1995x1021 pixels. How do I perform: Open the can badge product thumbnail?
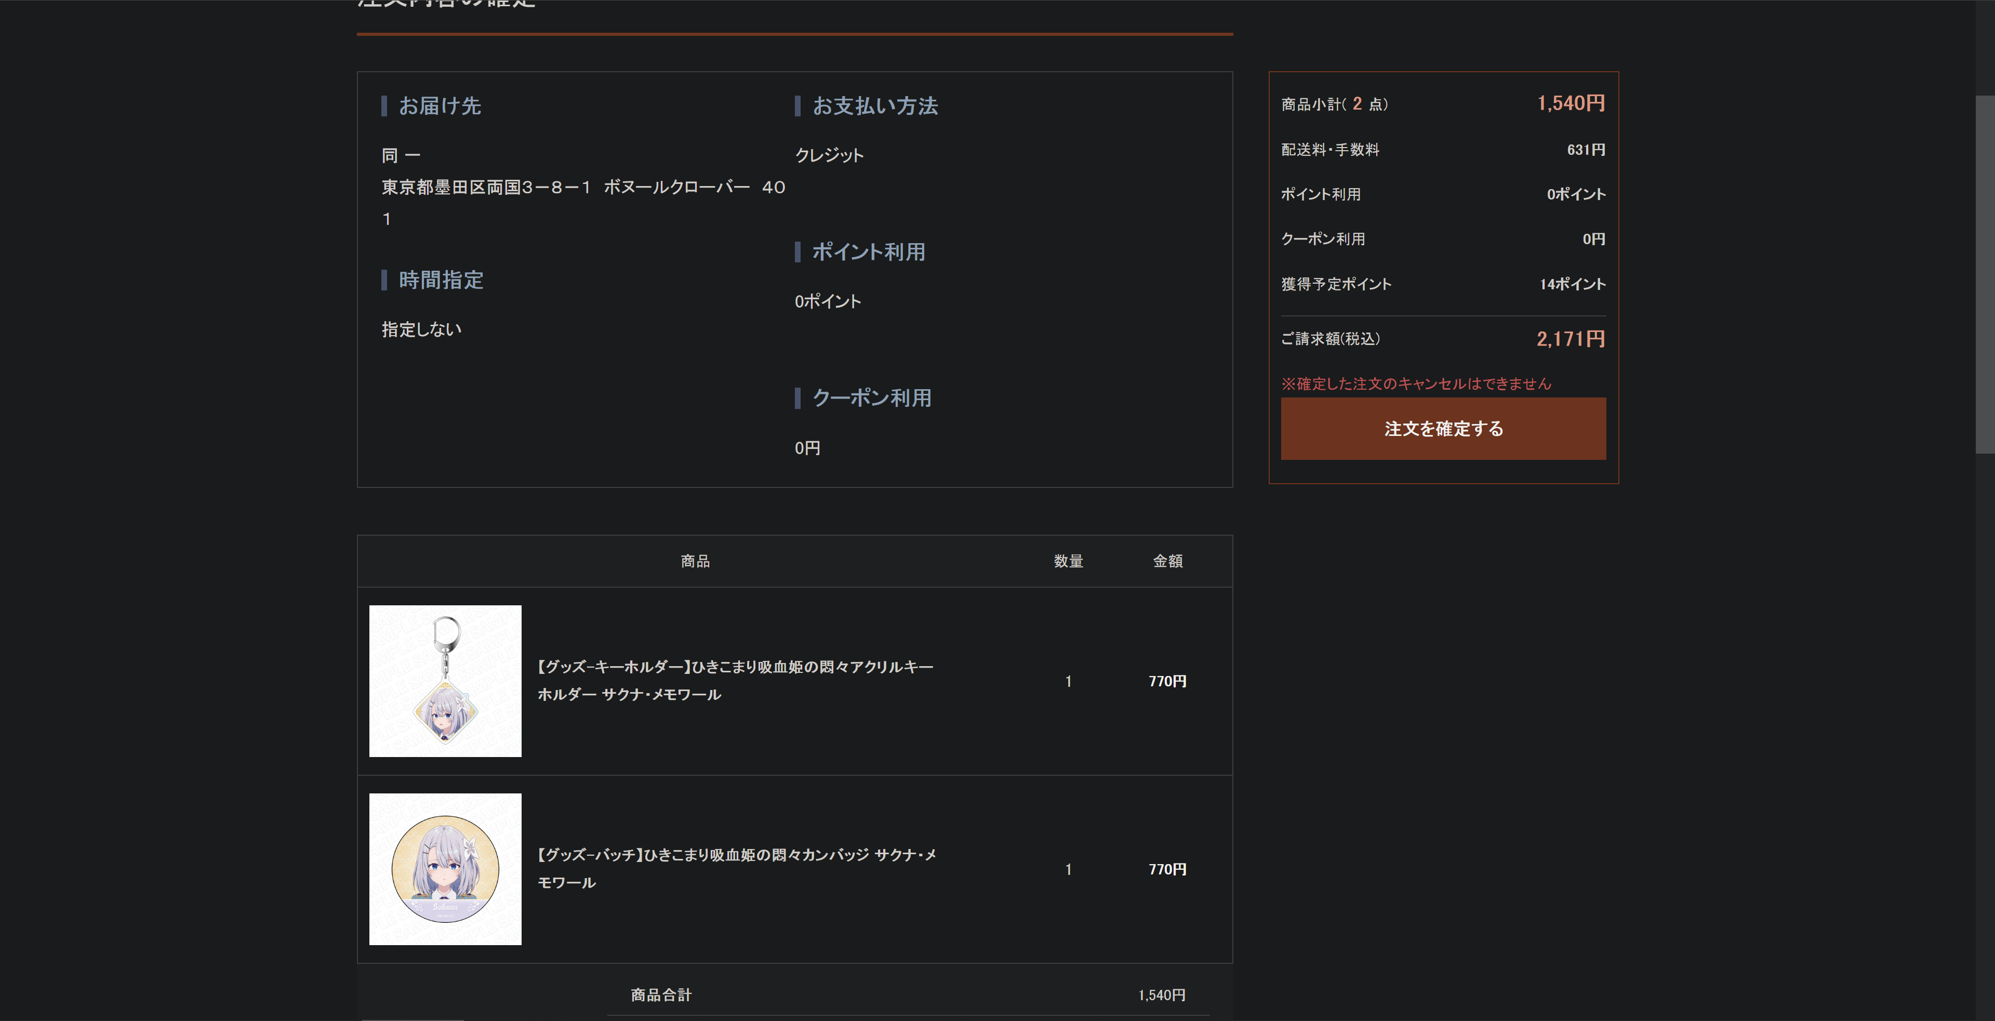tap(445, 868)
